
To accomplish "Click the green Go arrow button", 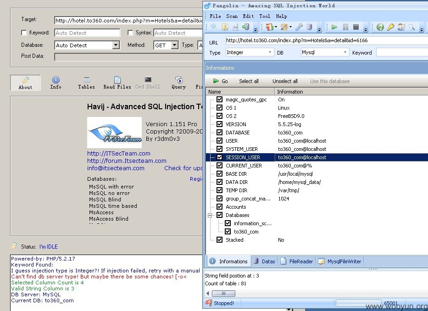I will (x=220, y=81).
